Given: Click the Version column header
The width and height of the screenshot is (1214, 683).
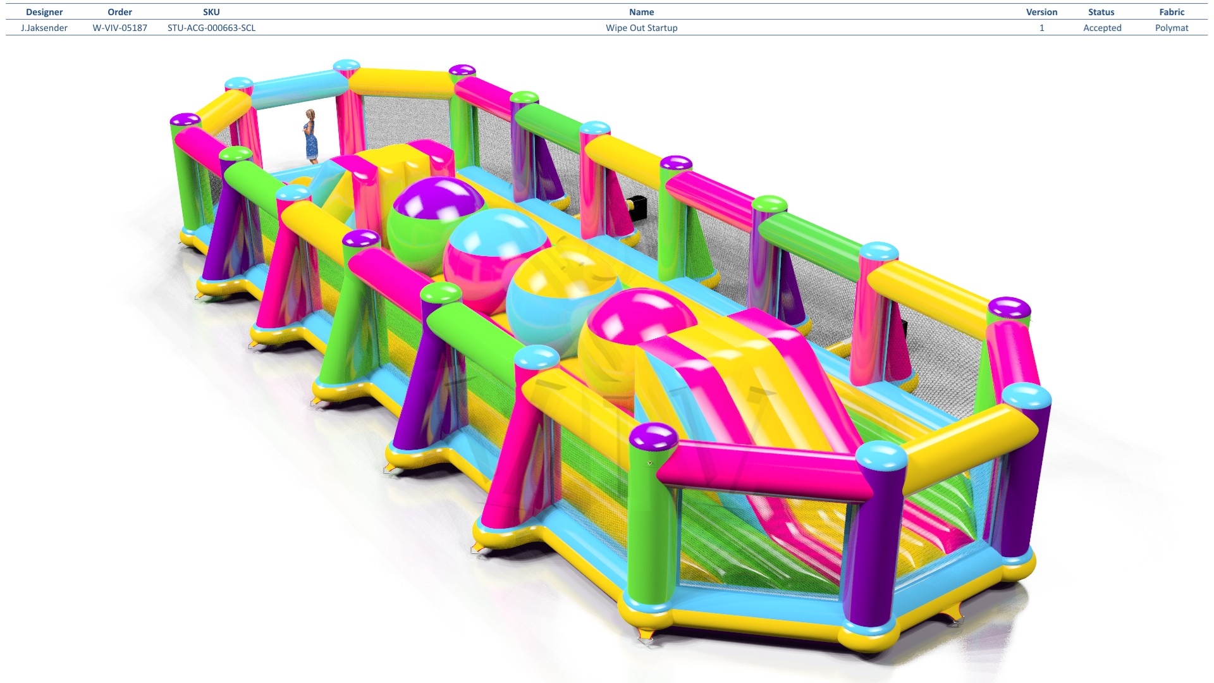Looking at the screenshot, I should tap(1041, 12).
